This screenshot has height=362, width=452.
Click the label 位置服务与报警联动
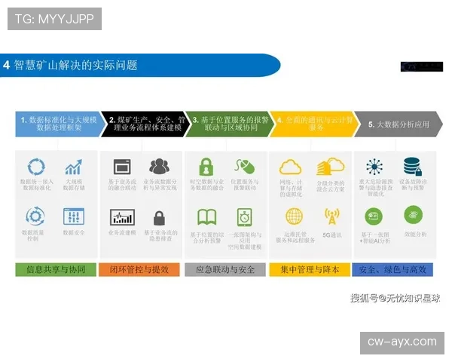244,185
